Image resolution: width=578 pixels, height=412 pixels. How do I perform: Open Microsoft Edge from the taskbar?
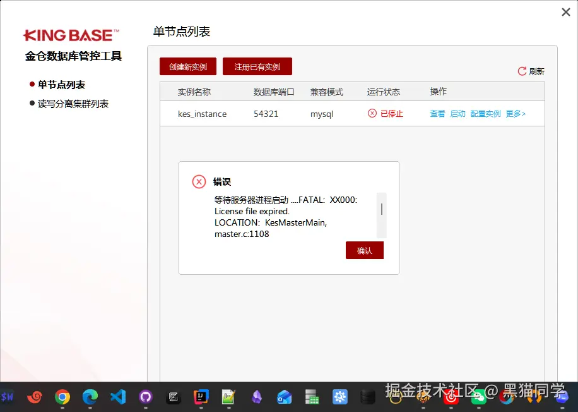click(x=90, y=397)
